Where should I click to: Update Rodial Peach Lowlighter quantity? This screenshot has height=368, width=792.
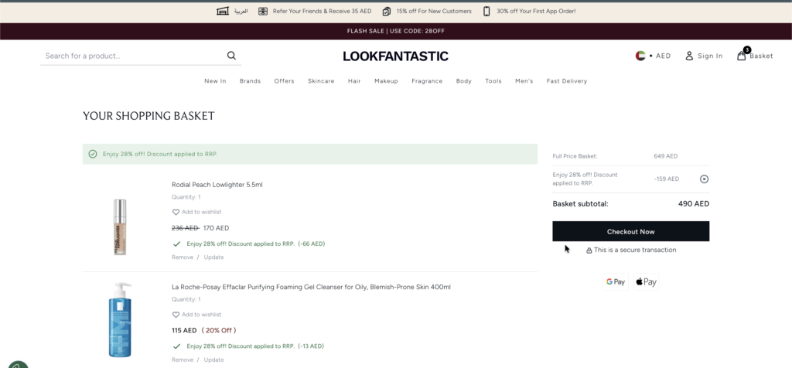(x=213, y=257)
